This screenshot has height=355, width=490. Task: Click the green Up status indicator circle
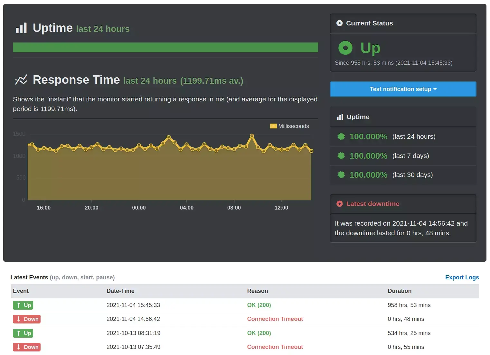345,48
